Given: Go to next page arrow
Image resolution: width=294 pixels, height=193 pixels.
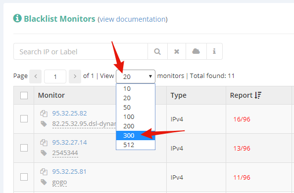Looking at the screenshot, I should coord(75,77).
